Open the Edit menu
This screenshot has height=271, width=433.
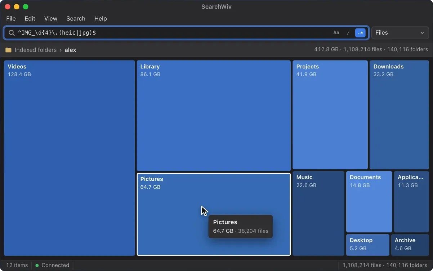[30, 19]
